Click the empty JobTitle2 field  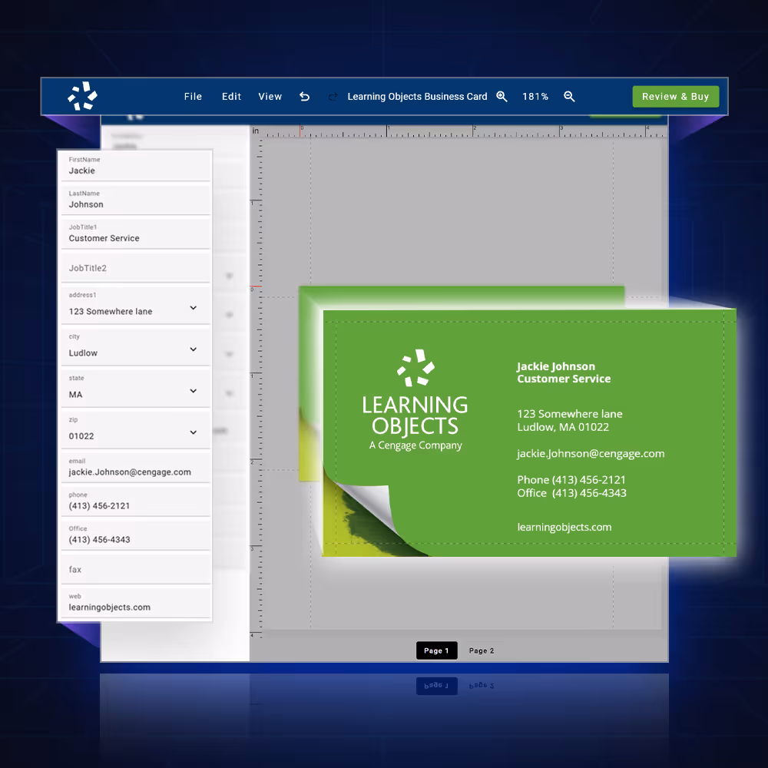click(134, 268)
